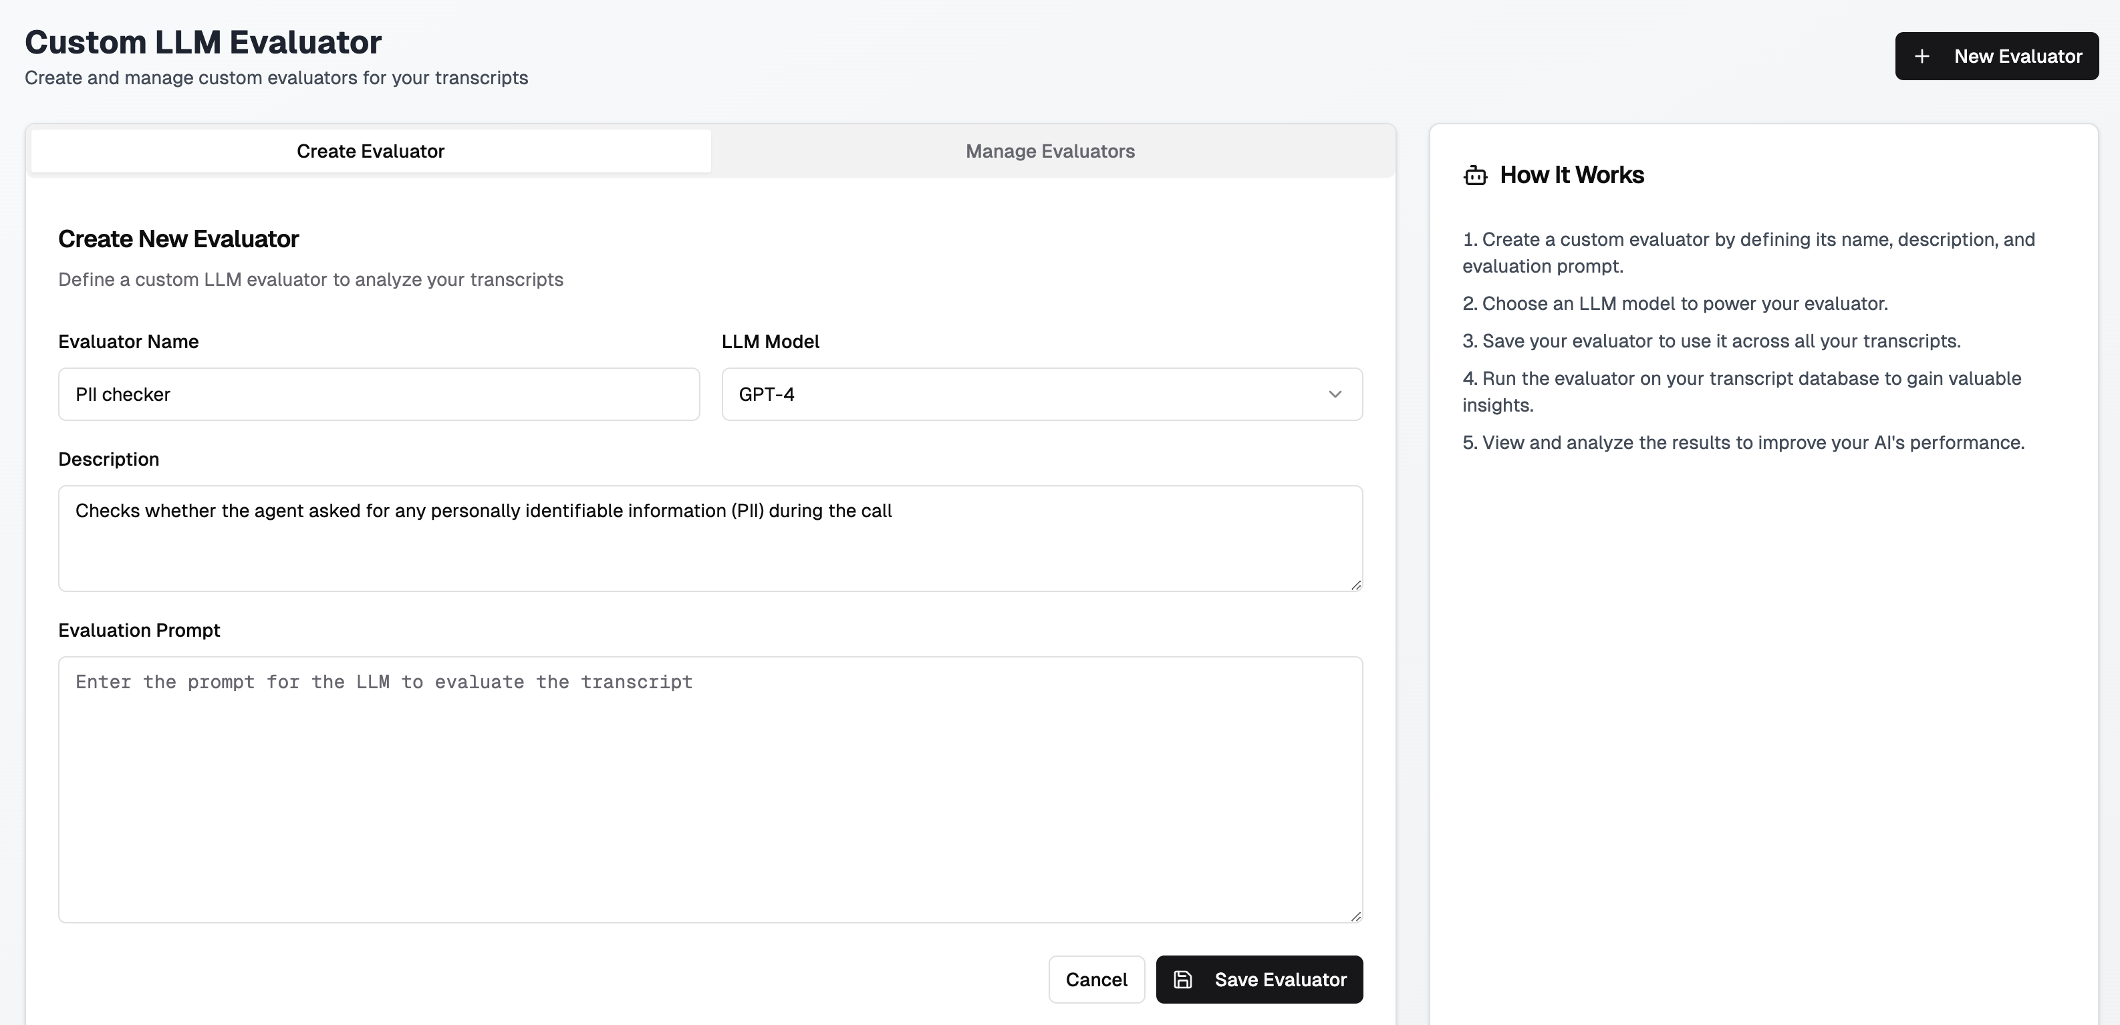
Task: Click inside the Evaluation Prompt text area
Action: tap(709, 790)
